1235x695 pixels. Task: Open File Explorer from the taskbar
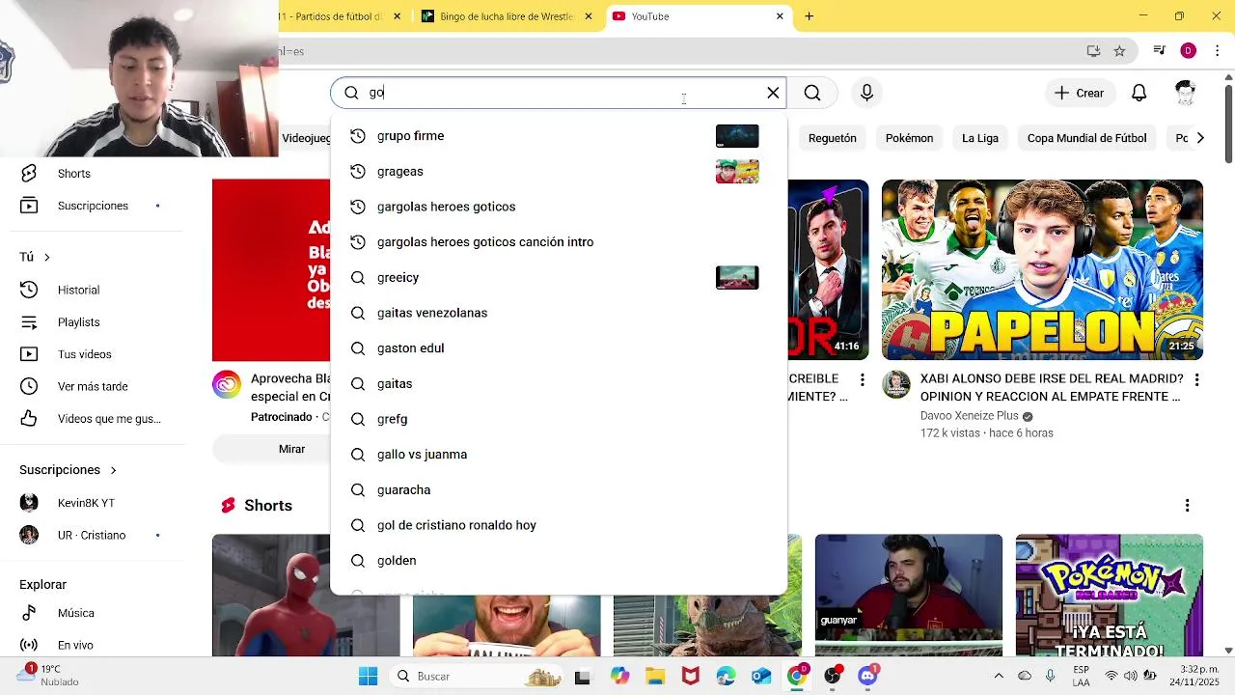(655, 677)
